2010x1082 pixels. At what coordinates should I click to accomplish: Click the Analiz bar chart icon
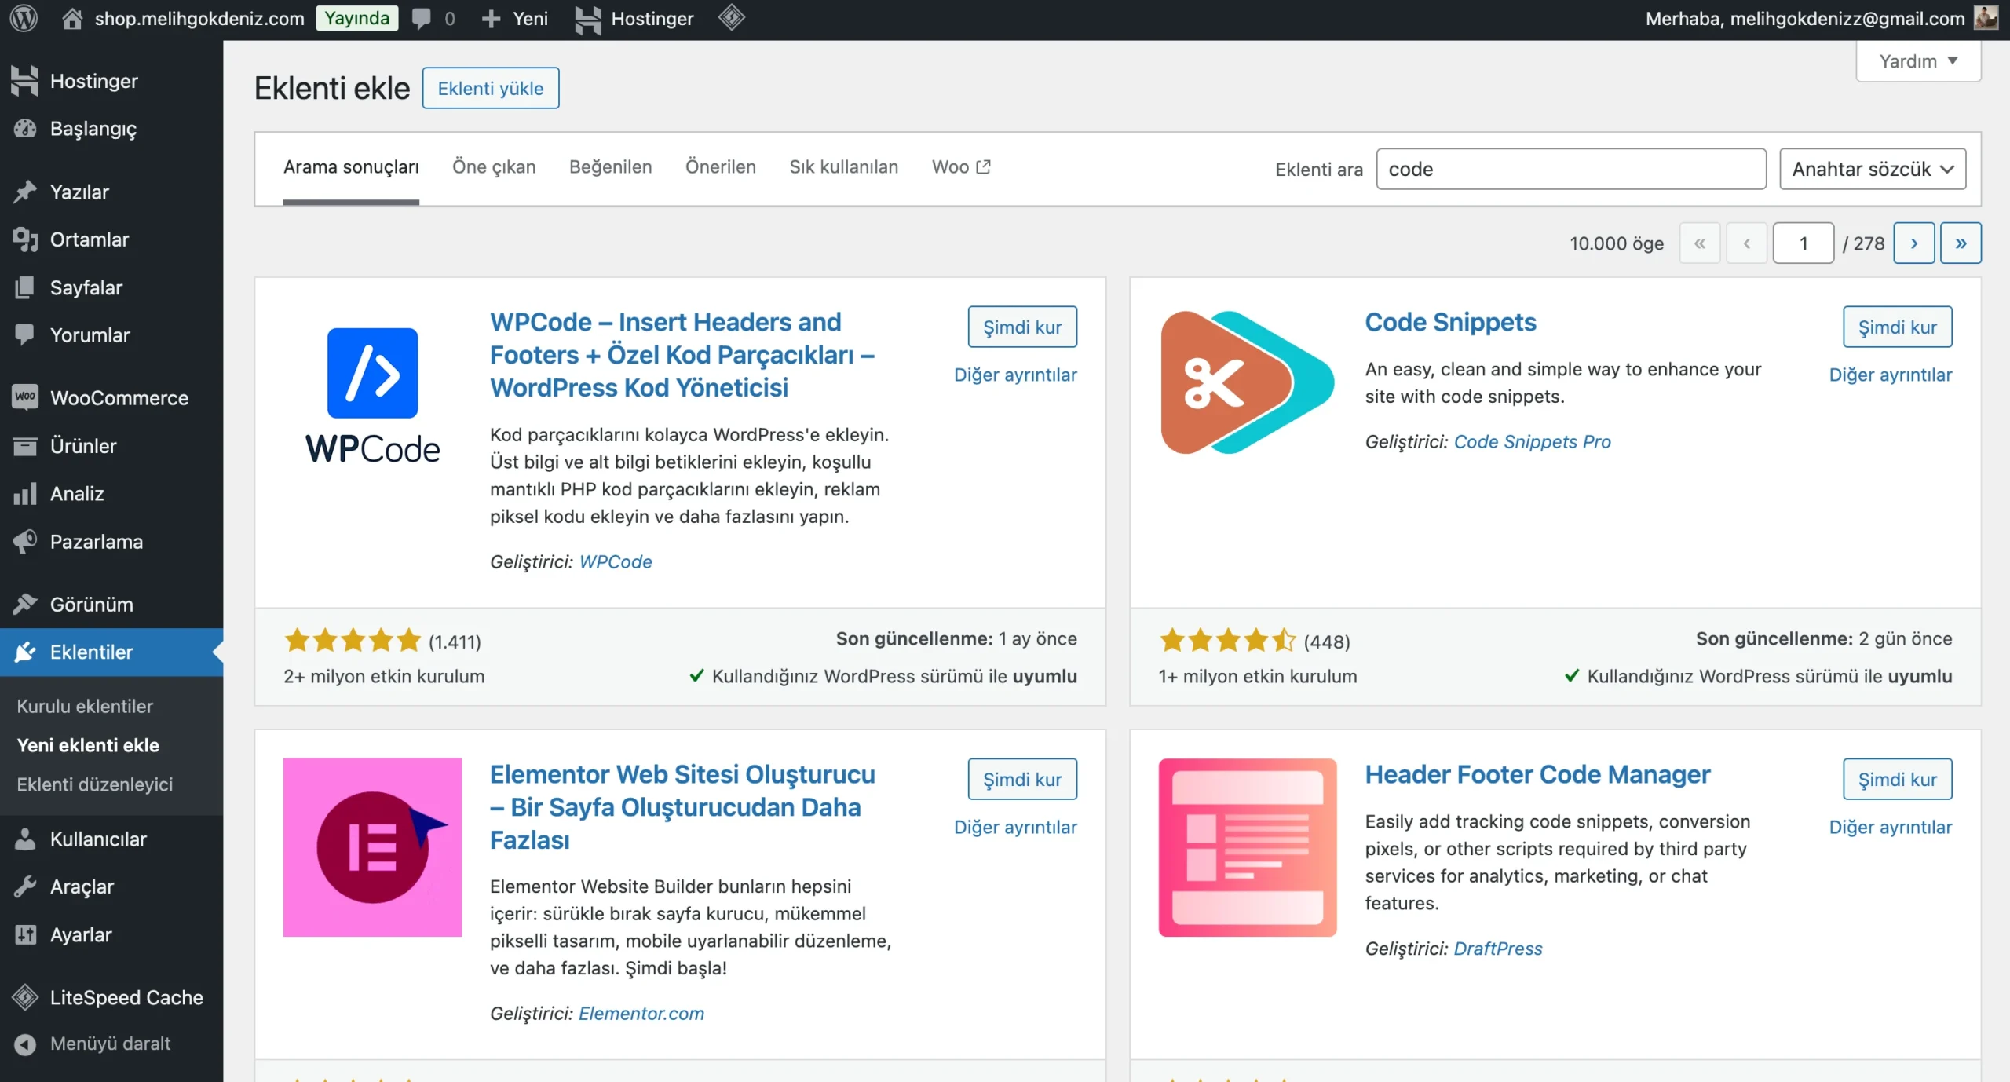pyautogui.click(x=25, y=494)
